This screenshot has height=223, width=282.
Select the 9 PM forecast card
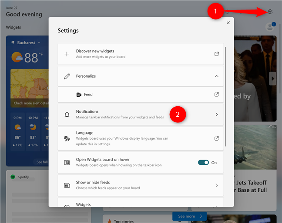[x=17, y=131]
